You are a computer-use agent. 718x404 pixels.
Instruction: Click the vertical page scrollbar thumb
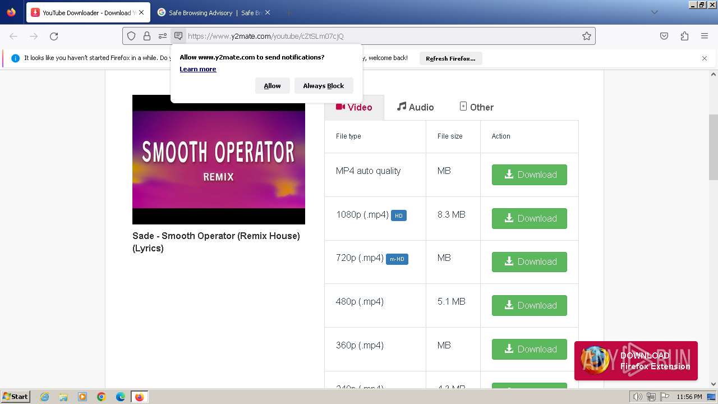click(714, 147)
